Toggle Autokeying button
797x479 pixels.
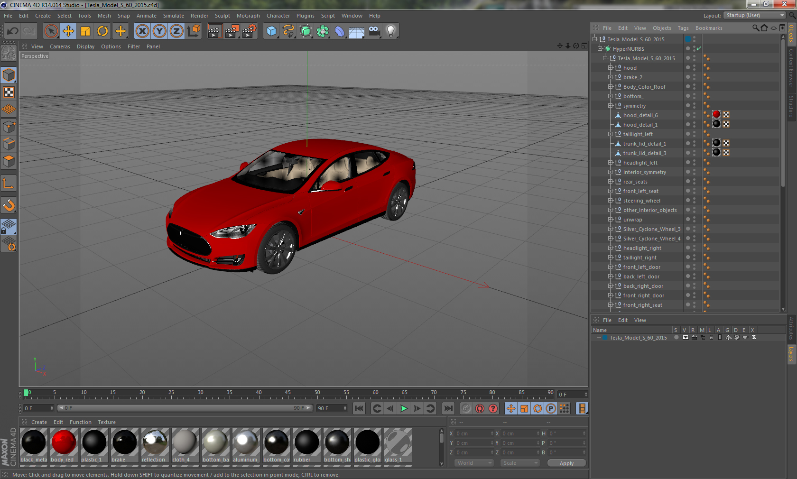480,408
